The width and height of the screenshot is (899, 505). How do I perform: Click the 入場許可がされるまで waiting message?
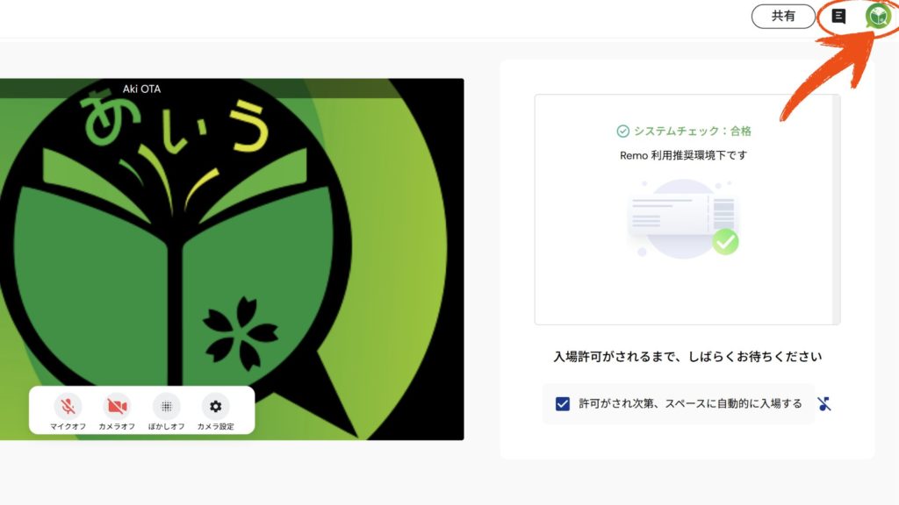687,357
